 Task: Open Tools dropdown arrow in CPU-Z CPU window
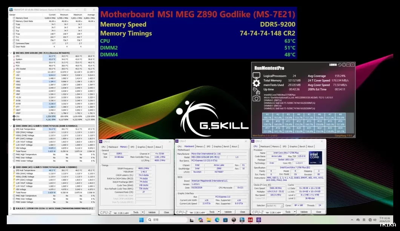click(295, 212)
